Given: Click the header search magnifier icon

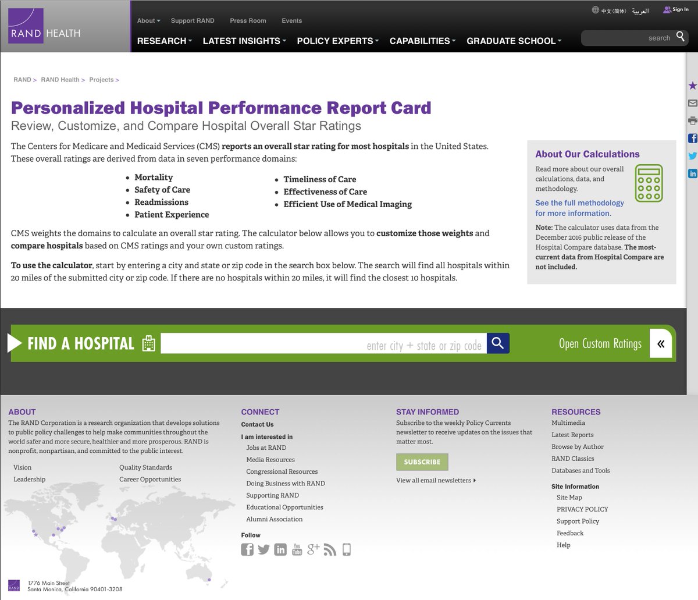Looking at the screenshot, I should point(681,38).
